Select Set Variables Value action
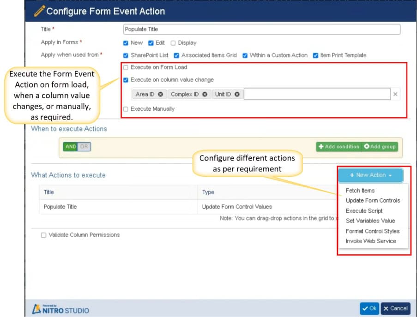Image resolution: width=417 pixels, height=317 pixels. [370, 221]
